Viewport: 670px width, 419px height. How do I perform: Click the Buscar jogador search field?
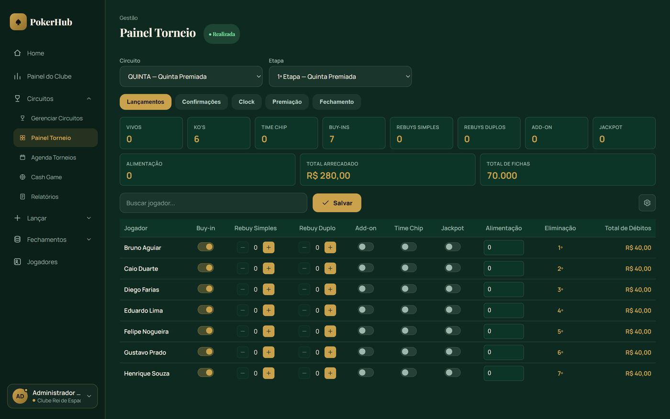[213, 203]
